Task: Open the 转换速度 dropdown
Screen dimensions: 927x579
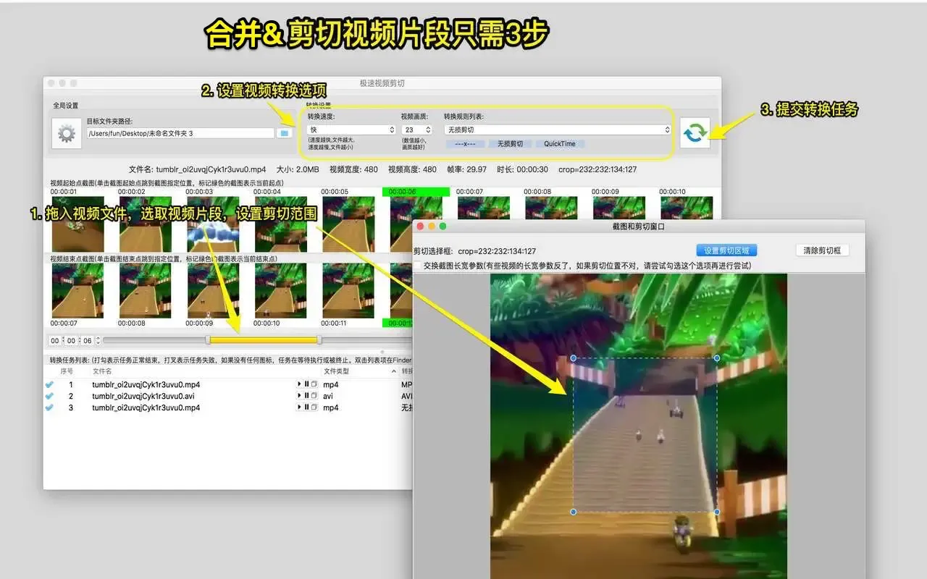Action: (x=351, y=130)
